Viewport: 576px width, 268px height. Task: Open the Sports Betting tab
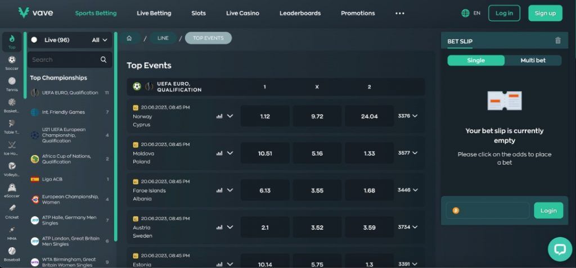[x=96, y=13]
